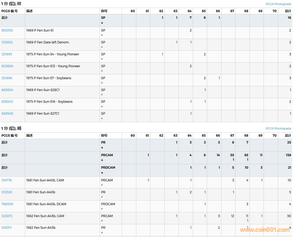This screenshot has width=293, height=237.
Task: Click PCGS number 523872 link
Action: pyautogui.click(x=7, y=216)
